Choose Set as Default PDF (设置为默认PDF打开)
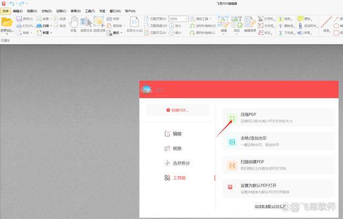Viewport: 343px width, 219px height. tap(279, 188)
